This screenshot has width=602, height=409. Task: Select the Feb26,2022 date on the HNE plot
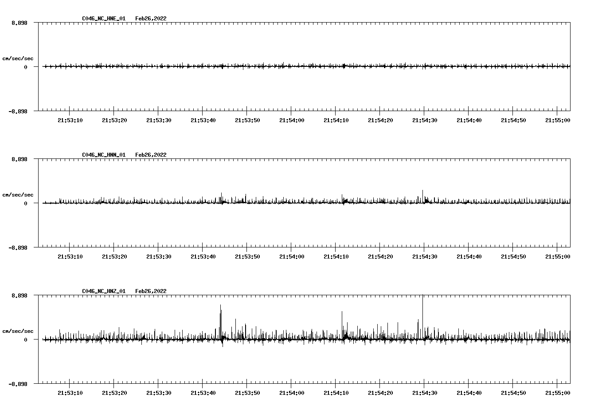151,19
